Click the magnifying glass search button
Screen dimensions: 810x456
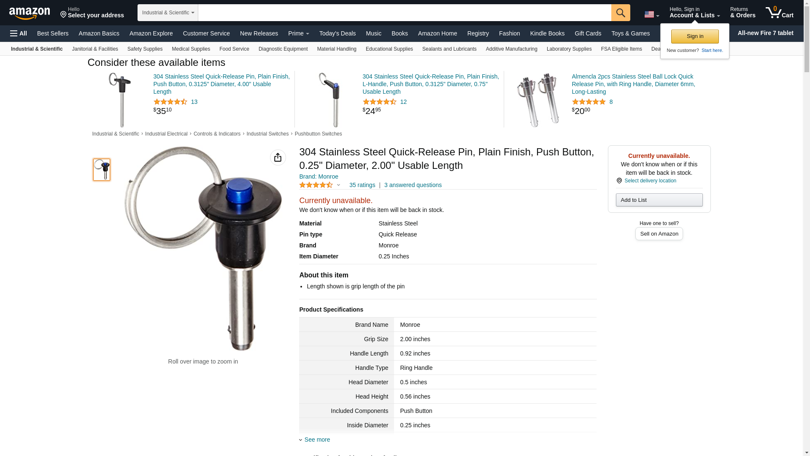621,13
